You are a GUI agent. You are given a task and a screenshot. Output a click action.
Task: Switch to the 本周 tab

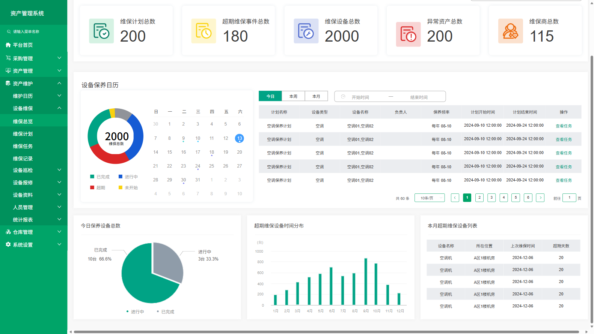pos(293,96)
